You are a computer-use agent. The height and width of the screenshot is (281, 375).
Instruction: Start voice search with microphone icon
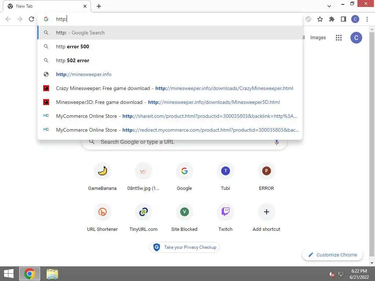276,142
